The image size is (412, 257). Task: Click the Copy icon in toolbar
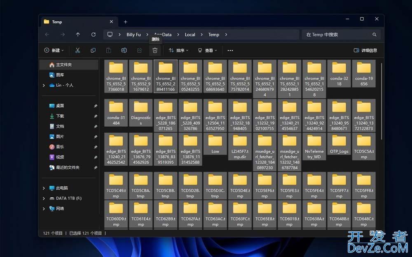(x=93, y=50)
